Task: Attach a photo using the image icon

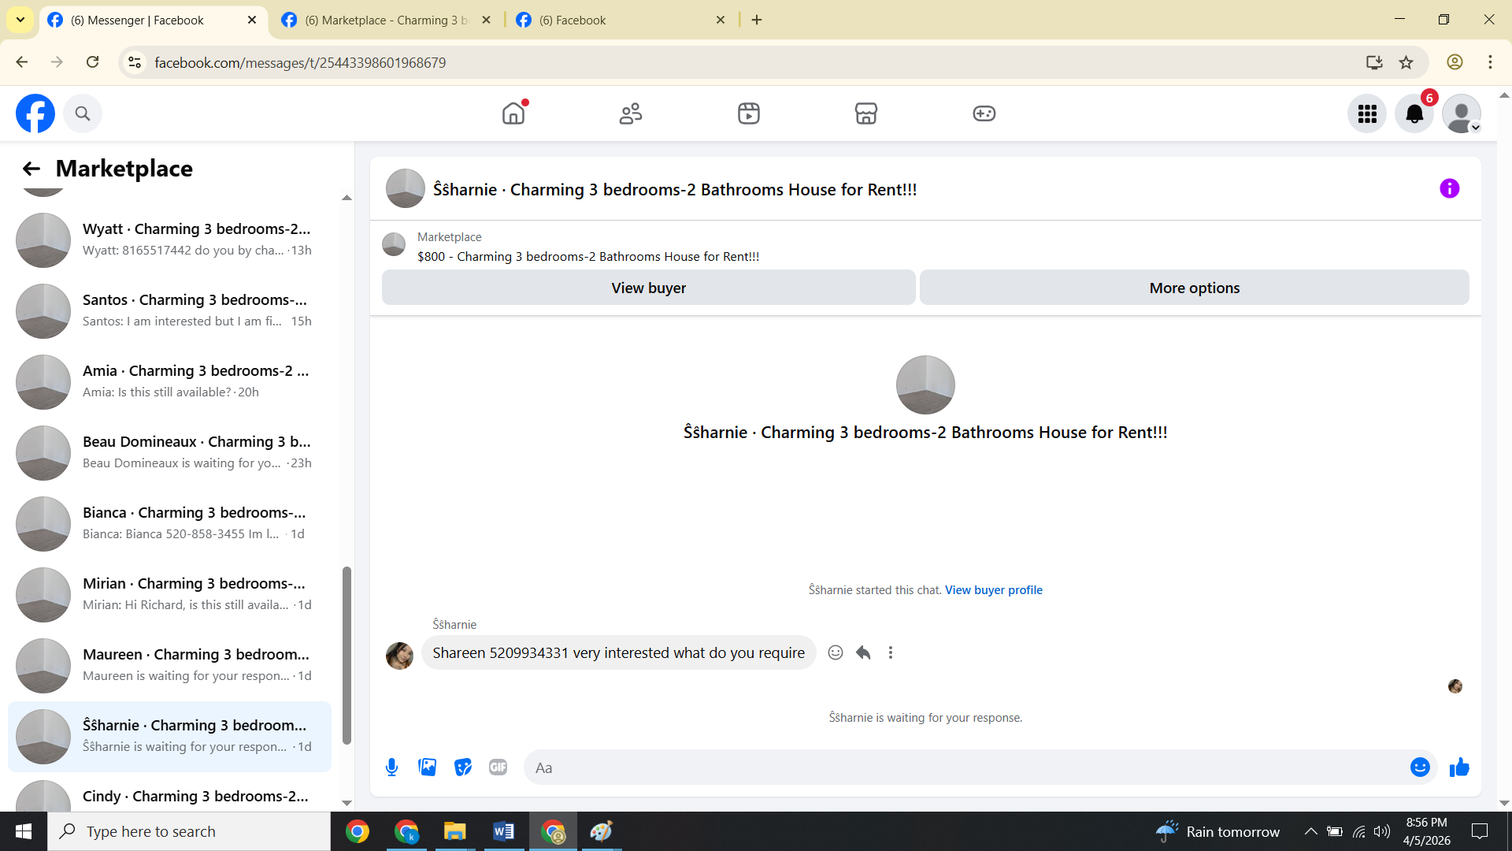Action: 427,767
